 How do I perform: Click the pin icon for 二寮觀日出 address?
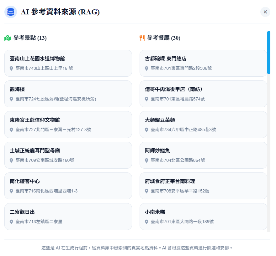point(11,222)
